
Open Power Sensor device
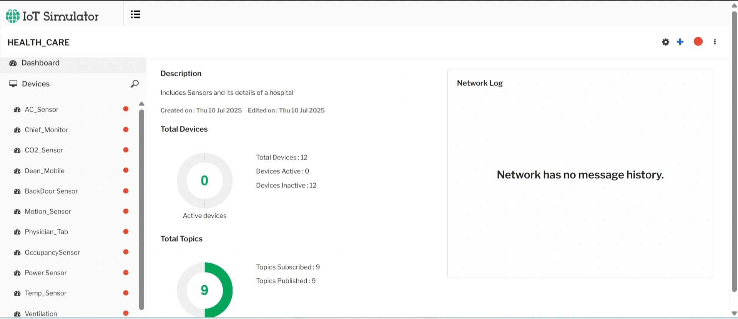pos(46,273)
